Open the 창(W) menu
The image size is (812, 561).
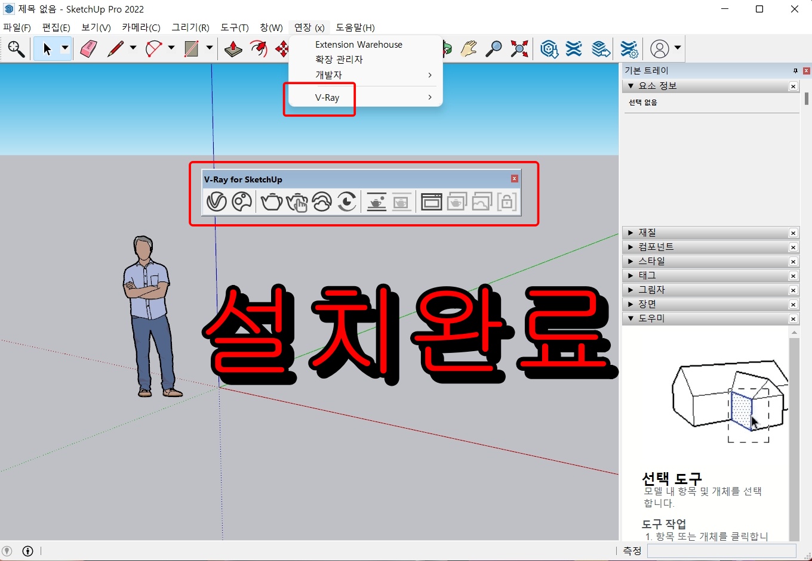click(271, 27)
